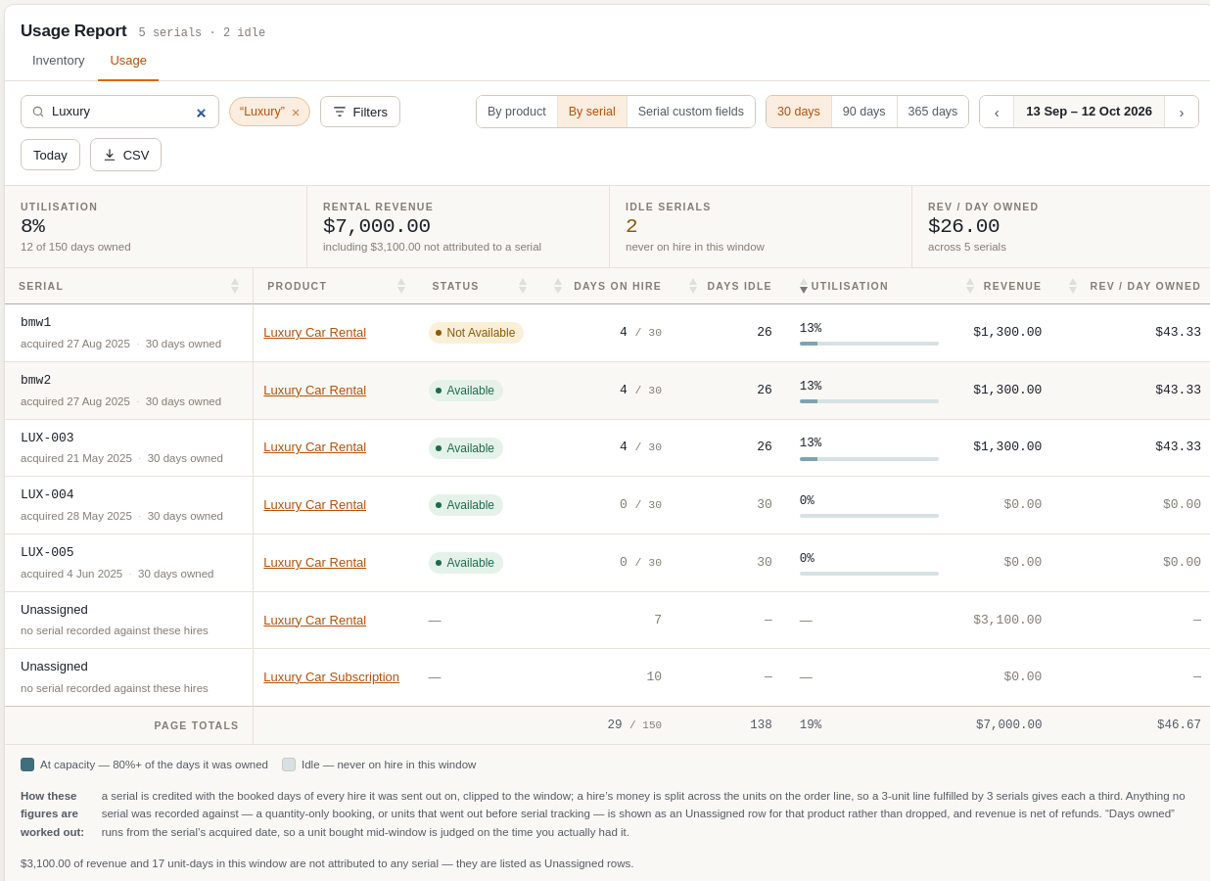The image size is (1210, 881).
Task: Remove the "Luxury" filter chip
Action: coord(296,113)
